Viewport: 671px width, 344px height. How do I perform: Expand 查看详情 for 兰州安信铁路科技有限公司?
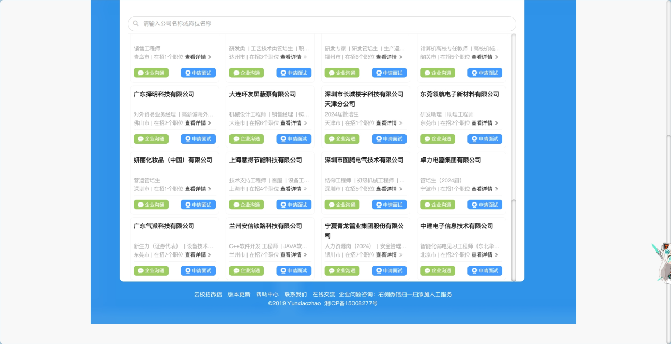tap(293, 255)
